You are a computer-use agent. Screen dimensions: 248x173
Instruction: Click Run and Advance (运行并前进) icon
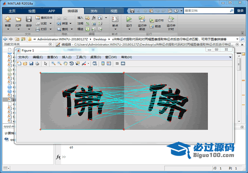coord(142,19)
